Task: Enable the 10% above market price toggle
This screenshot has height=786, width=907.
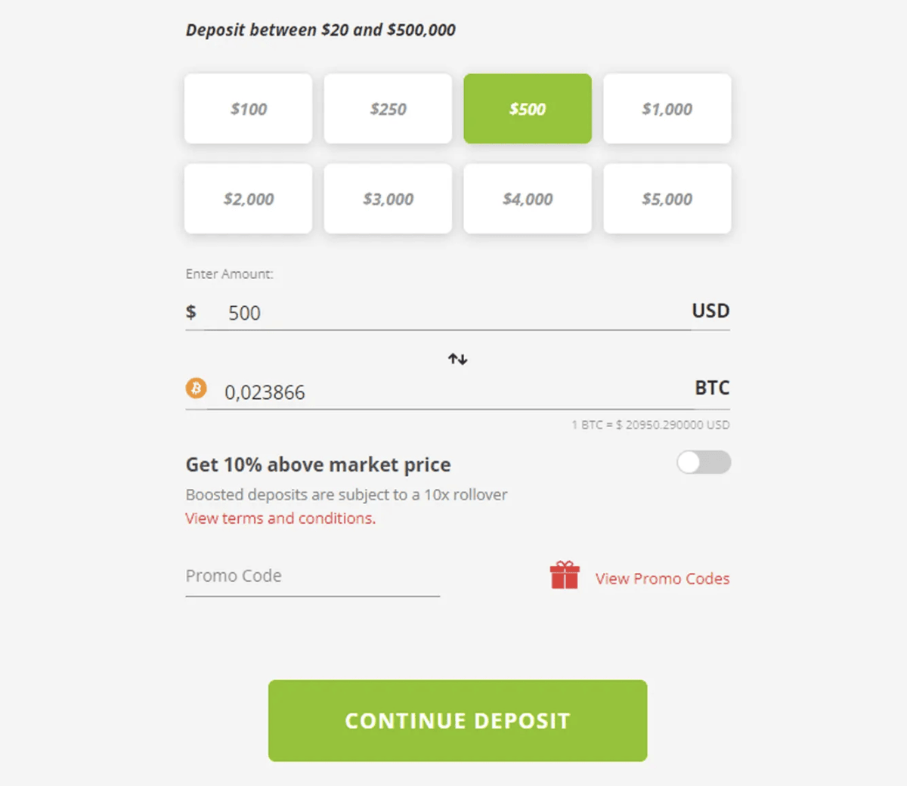Action: point(704,463)
